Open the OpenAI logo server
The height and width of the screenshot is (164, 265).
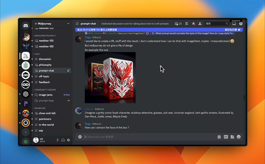pyautogui.click(x=26, y=94)
